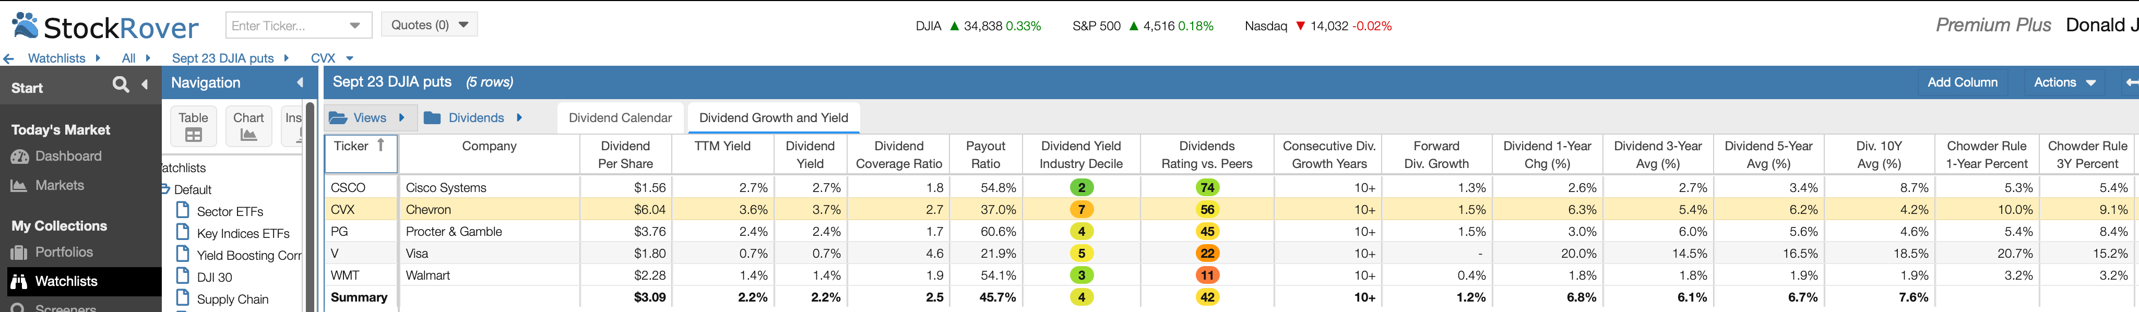Select the PG ticker cell
Image resolution: width=2139 pixels, height=312 pixels.
[360, 232]
